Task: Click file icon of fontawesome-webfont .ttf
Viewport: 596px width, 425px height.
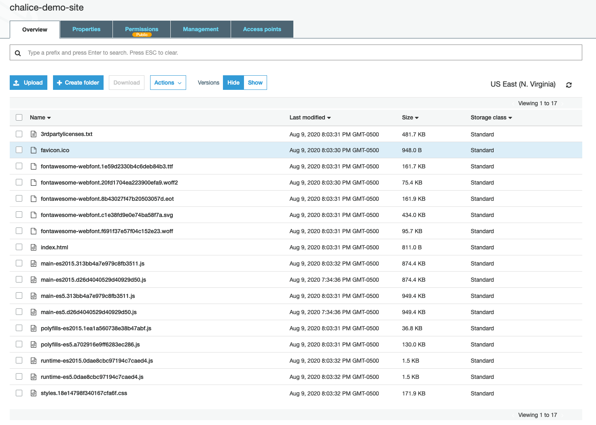Action: pyautogui.click(x=34, y=166)
